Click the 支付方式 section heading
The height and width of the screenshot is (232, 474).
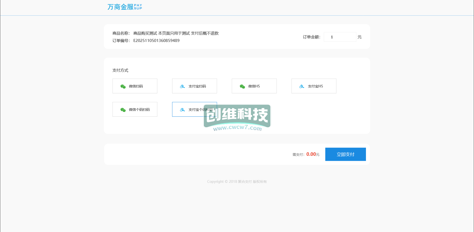point(120,70)
